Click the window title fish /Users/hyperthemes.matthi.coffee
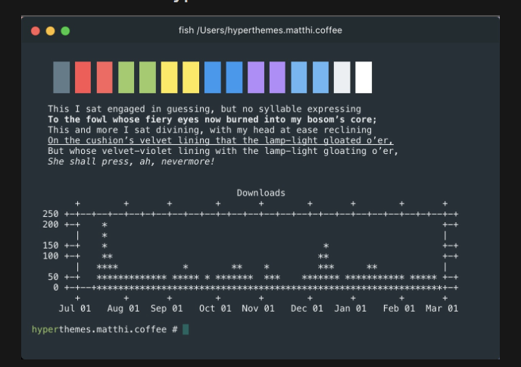The width and height of the screenshot is (521, 367). [260, 30]
